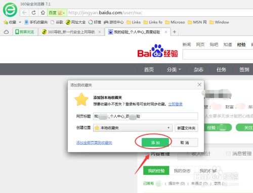Go back with the back arrow
This screenshot has height=193, width=253.
coord(24,13)
